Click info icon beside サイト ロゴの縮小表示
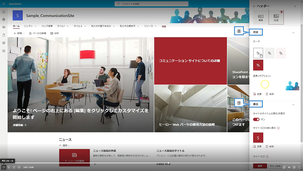303x171 pixels. pyautogui.click(x=278, y=128)
